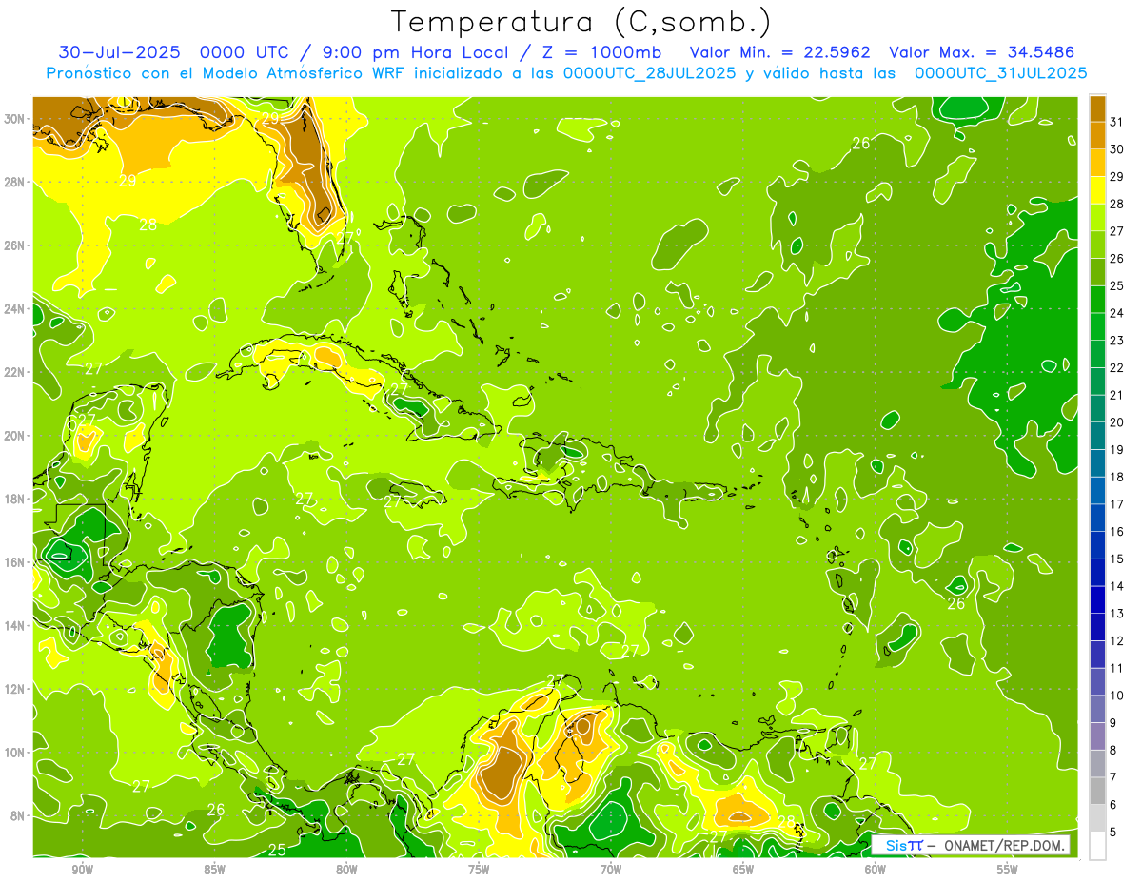The height and width of the screenshot is (882, 1142).
Task: Pick the blue legend band between 15 and 16
Action: (1097, 545)
